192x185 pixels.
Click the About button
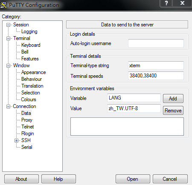(21, 179)
